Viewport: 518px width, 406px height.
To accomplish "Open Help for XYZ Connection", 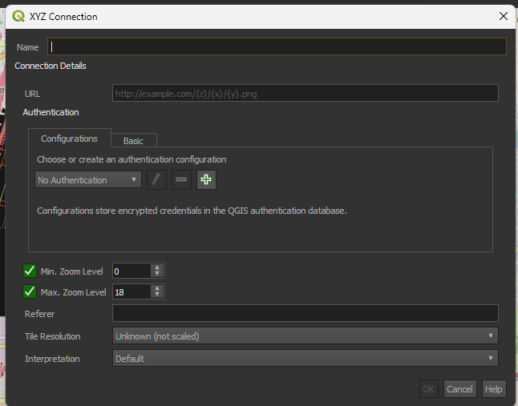I will (494, 389).
